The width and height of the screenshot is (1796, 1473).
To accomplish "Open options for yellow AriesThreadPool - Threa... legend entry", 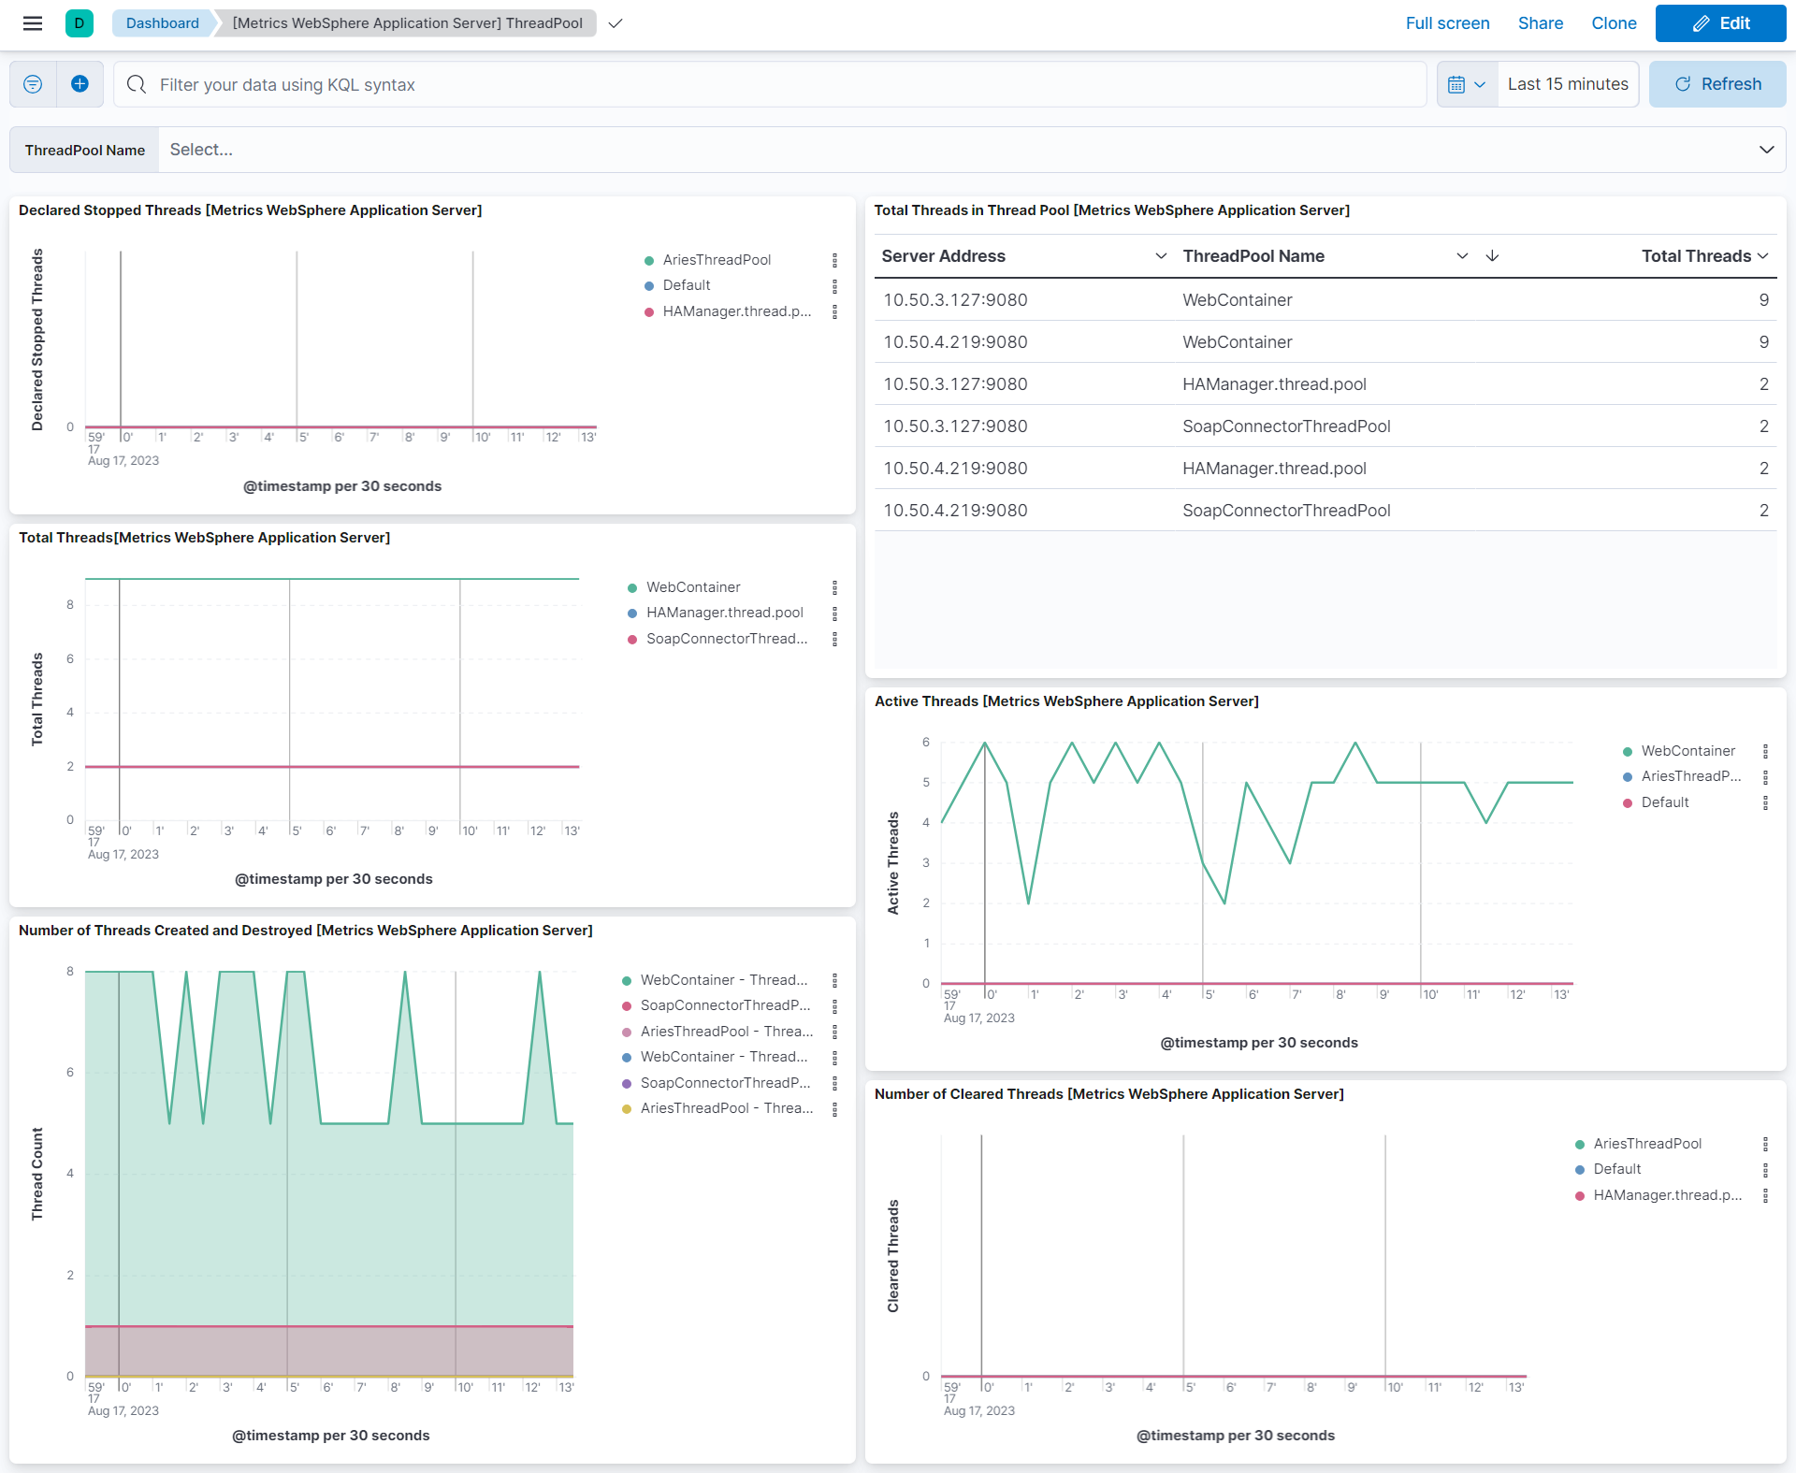I will 835,1108.
